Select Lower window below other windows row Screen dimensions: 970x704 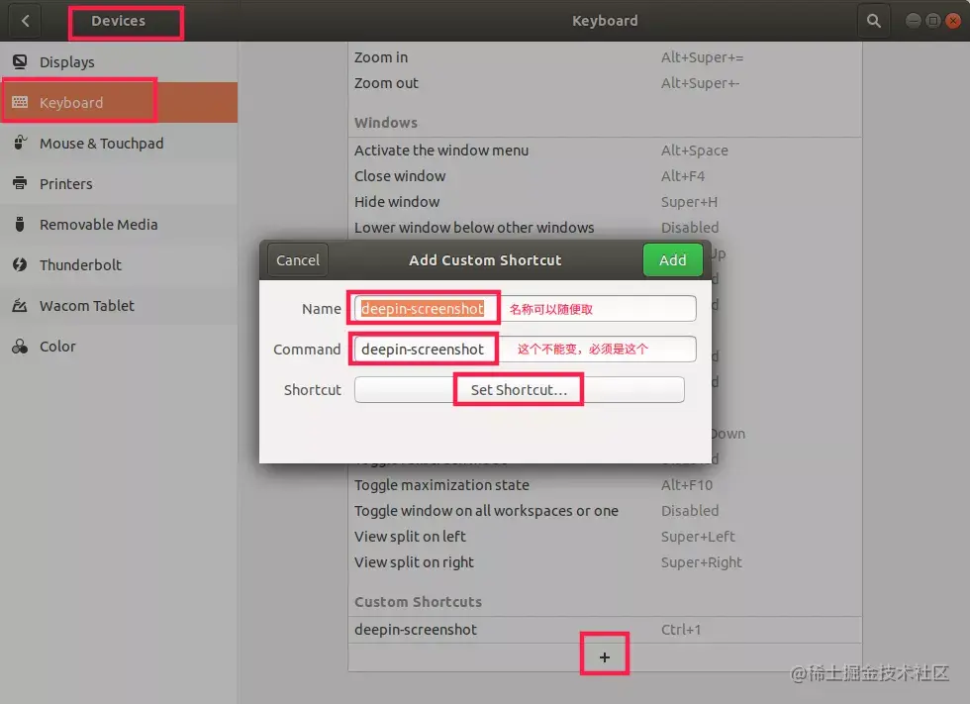click(x=605, y=228)
